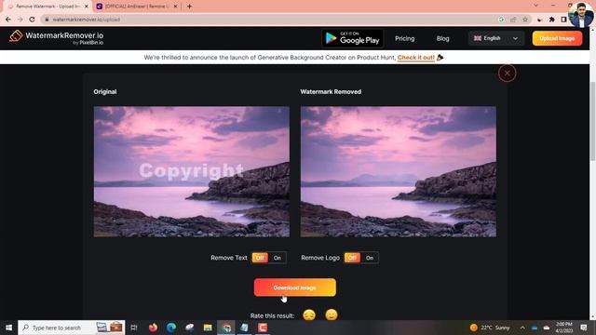Click the 'Original' heading
Image resolution: width=596 pixels, height=335 pixels.
[105, 91]
